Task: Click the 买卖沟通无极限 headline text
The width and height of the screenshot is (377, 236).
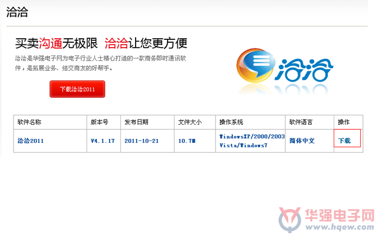Action: tap(56, 43)
